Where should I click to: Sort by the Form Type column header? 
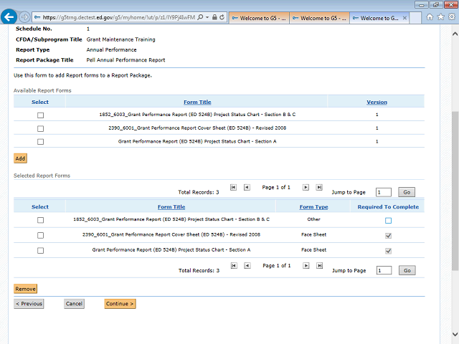point(313,207)
